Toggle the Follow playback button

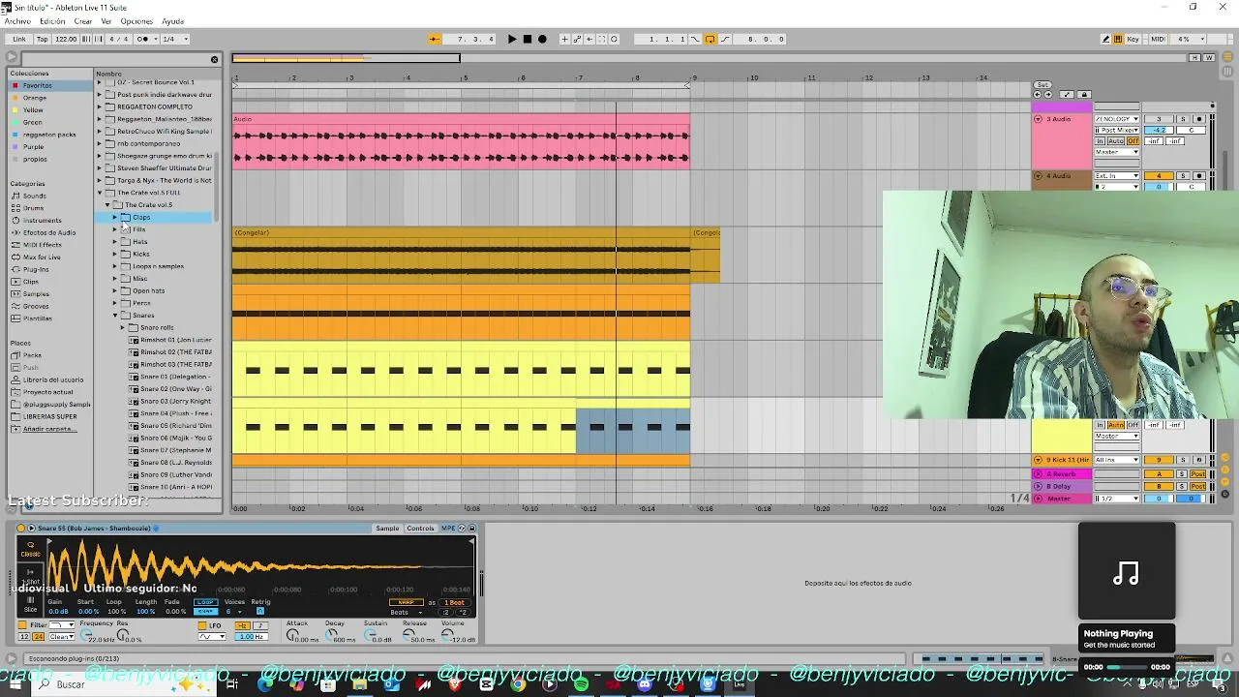pos(435,39)
